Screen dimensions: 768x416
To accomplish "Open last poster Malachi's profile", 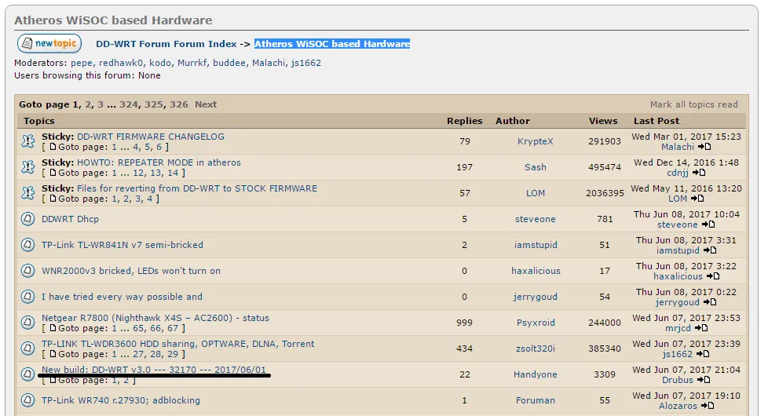I will tap(678, 147).
